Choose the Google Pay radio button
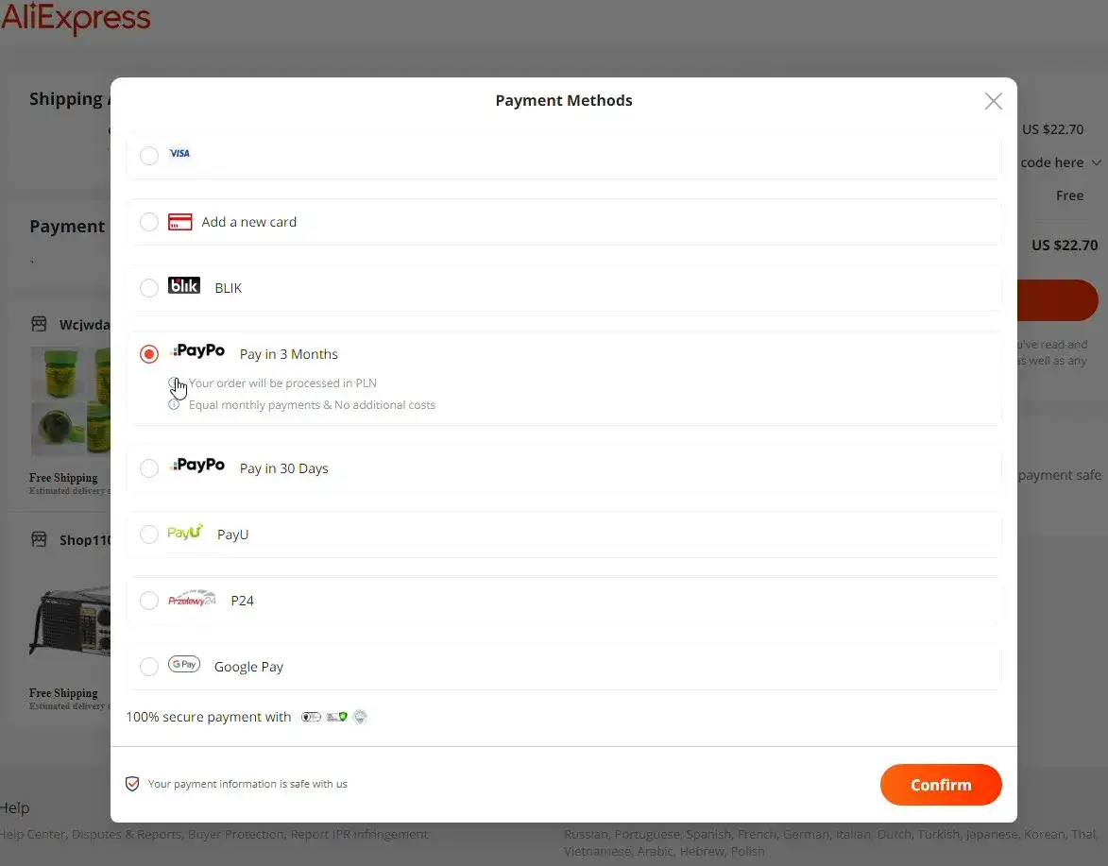1108x866 pixels. 149,667
